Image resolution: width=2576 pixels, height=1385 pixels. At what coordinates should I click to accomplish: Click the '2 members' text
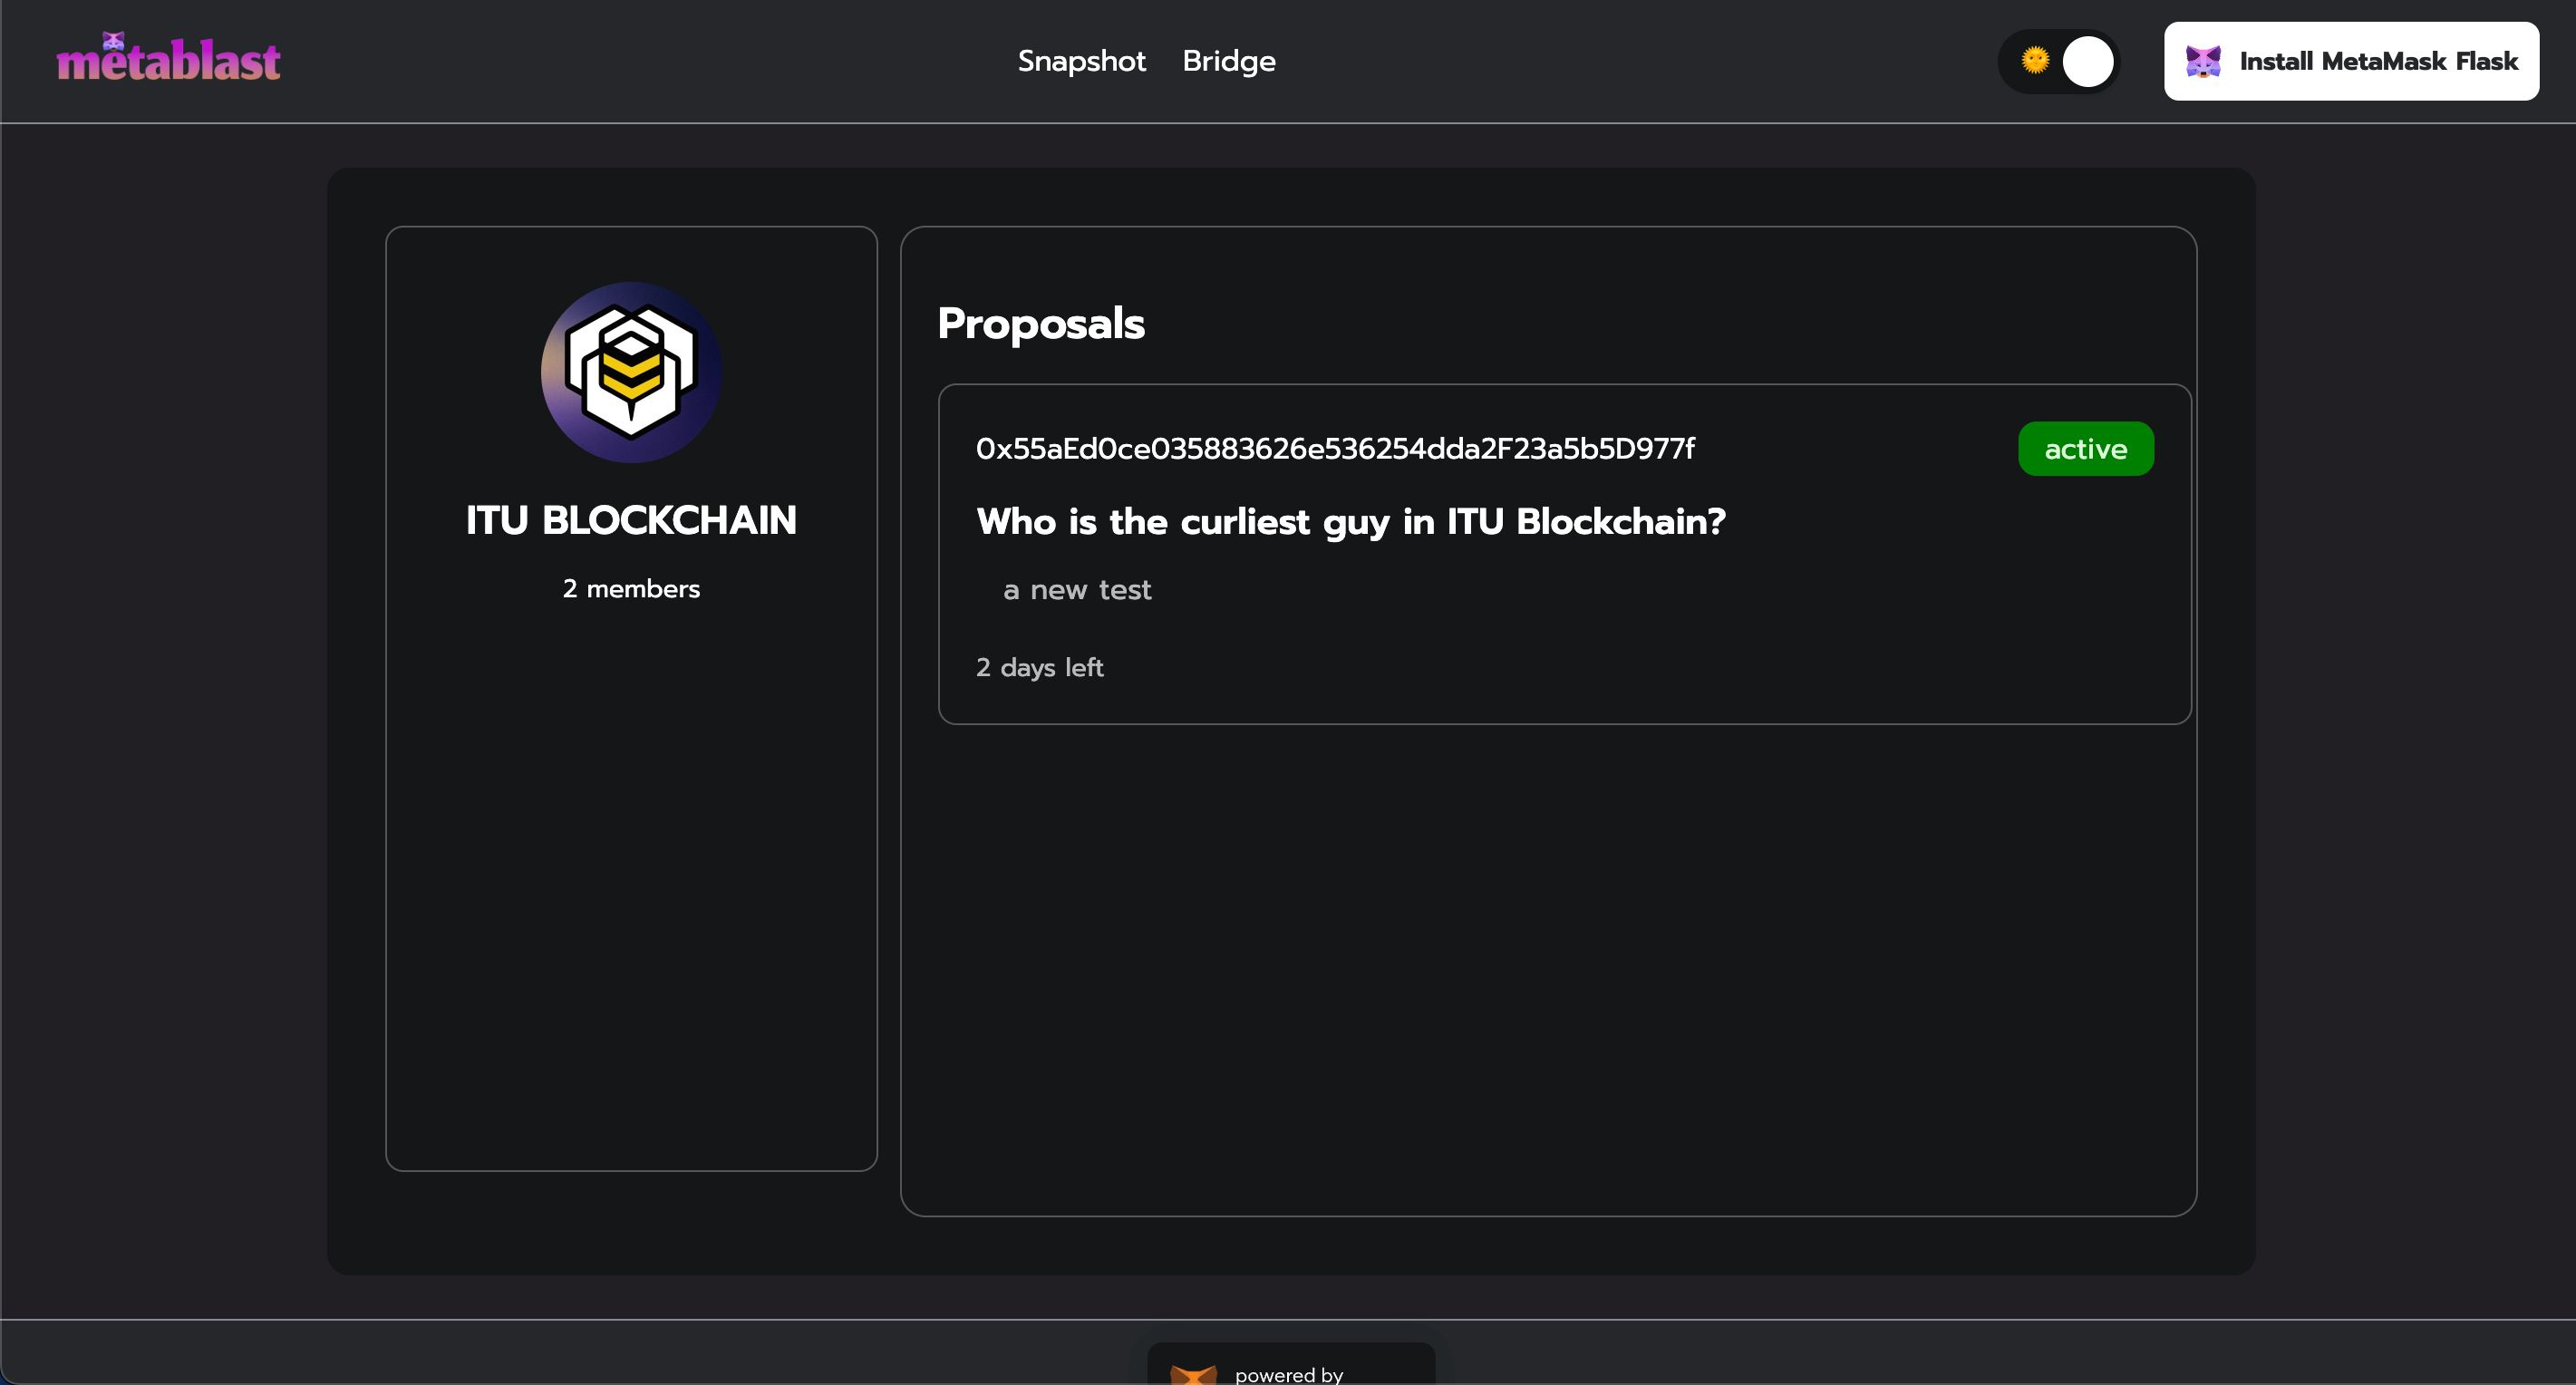pyautogui.click(x=631, y=589)
